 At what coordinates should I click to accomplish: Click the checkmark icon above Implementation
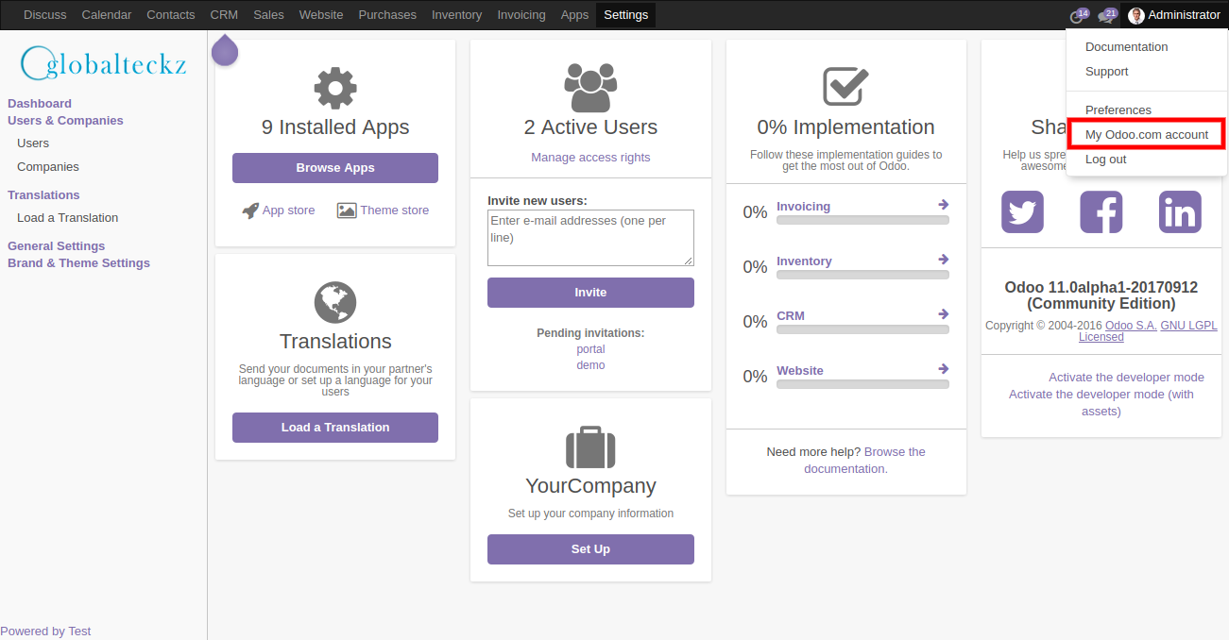click(x=845, y=87)
